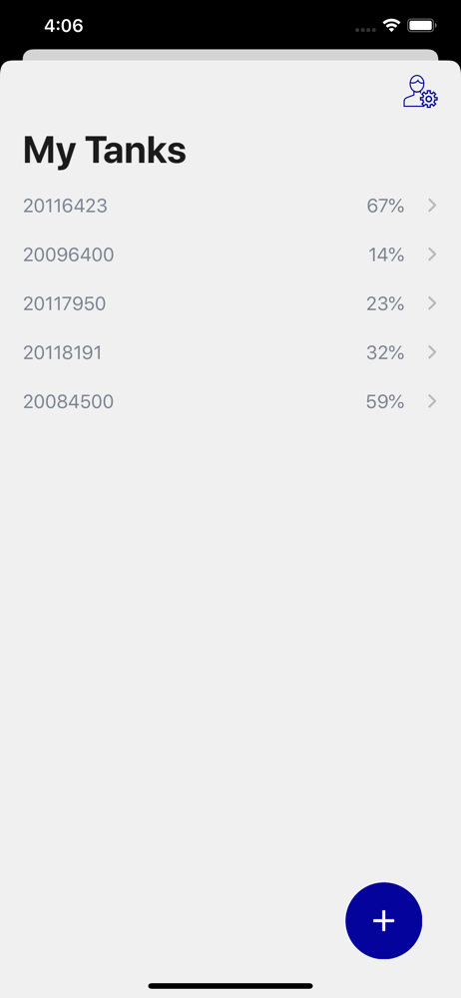The width and height of the screenshot is (461, 998).
Task: Expand chevron for tank 20117950
Action: tap(432, 303)
